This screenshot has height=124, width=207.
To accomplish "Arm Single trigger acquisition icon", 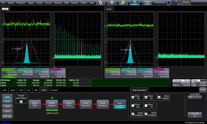I will [123, 3].
